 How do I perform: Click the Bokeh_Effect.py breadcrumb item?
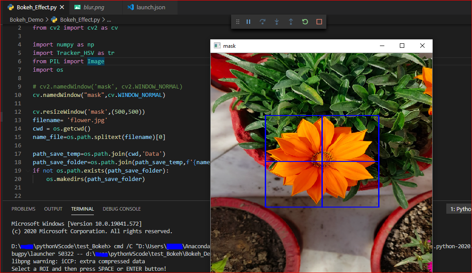[x=80, y=19]
